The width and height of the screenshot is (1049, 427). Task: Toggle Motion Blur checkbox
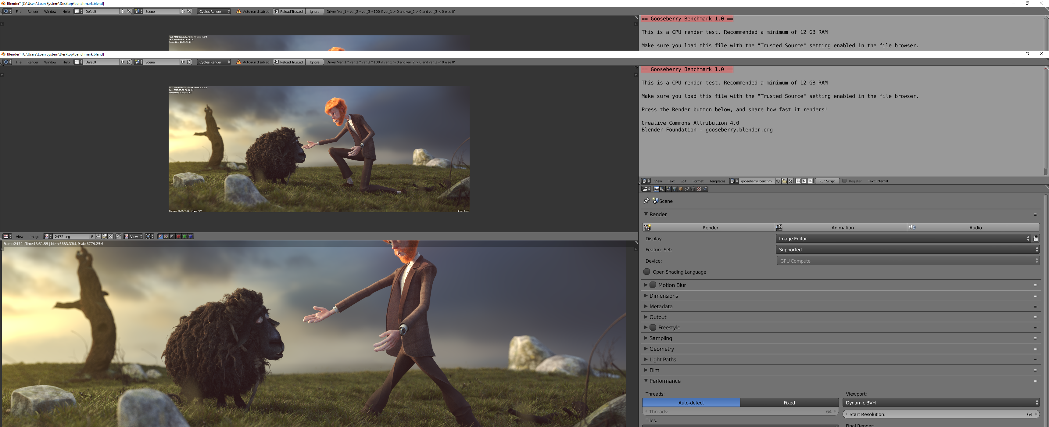[653, 285]
